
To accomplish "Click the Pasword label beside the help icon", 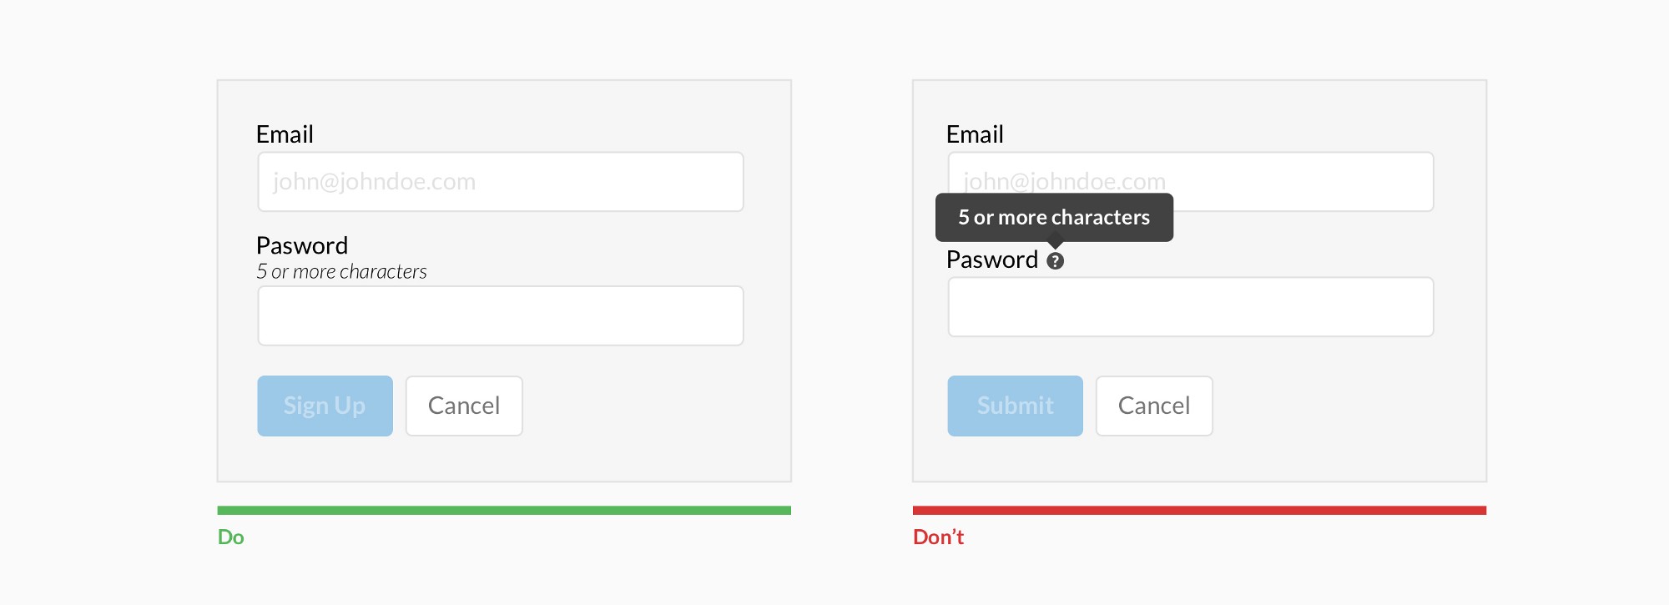I will click(992, 260).
